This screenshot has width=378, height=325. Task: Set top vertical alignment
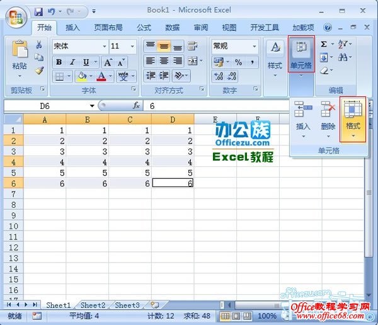point(151,46)
